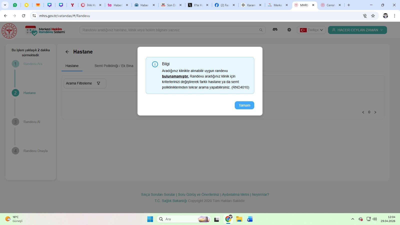400x225 pixels.
Task: Go to previous results page arrow
Action: [363, 112]
